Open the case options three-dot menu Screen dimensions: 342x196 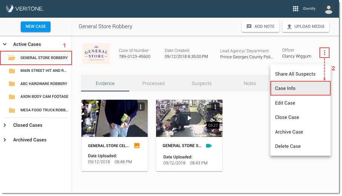[x=324, y=53]
